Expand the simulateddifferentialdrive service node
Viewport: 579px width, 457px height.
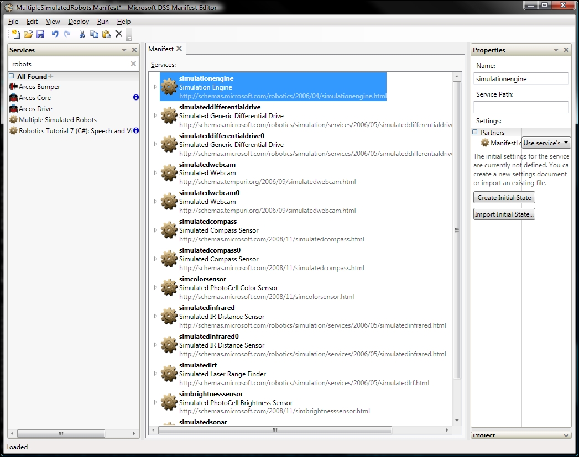(x=155, y=115)
